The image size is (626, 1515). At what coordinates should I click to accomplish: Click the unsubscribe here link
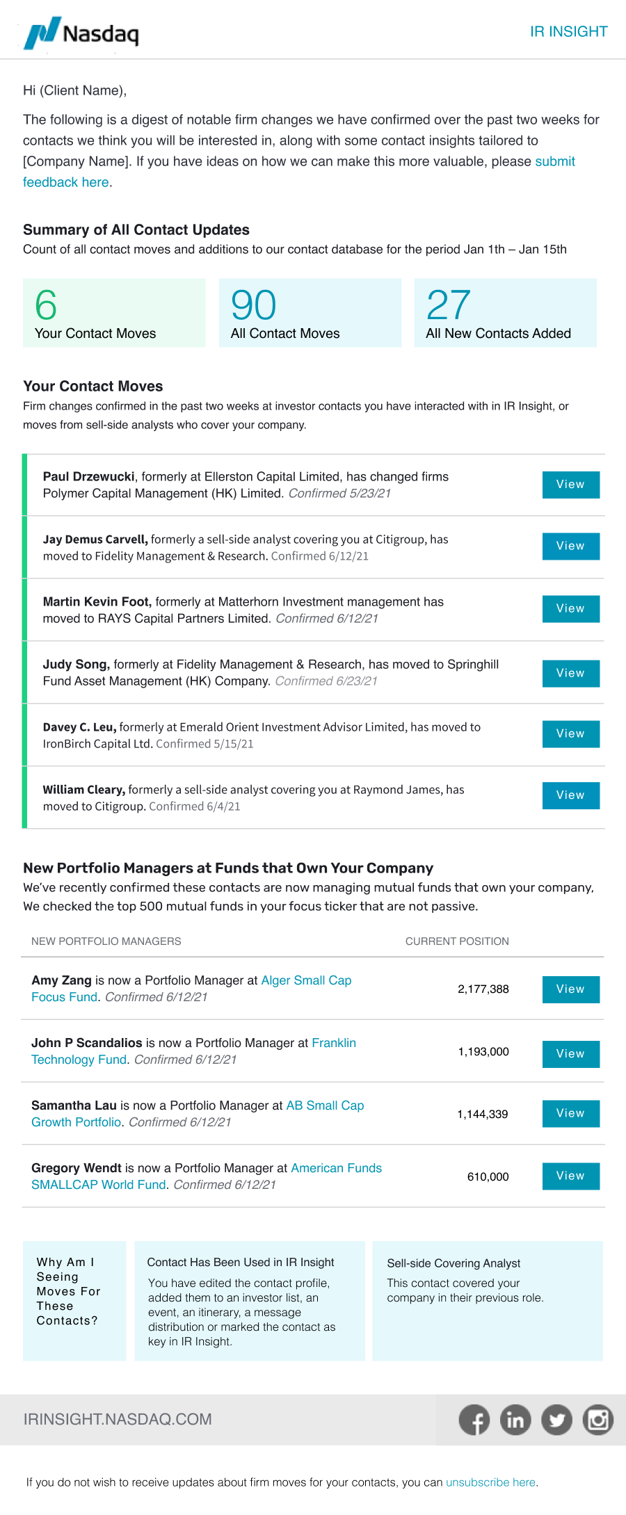(x=490, y=1482)
